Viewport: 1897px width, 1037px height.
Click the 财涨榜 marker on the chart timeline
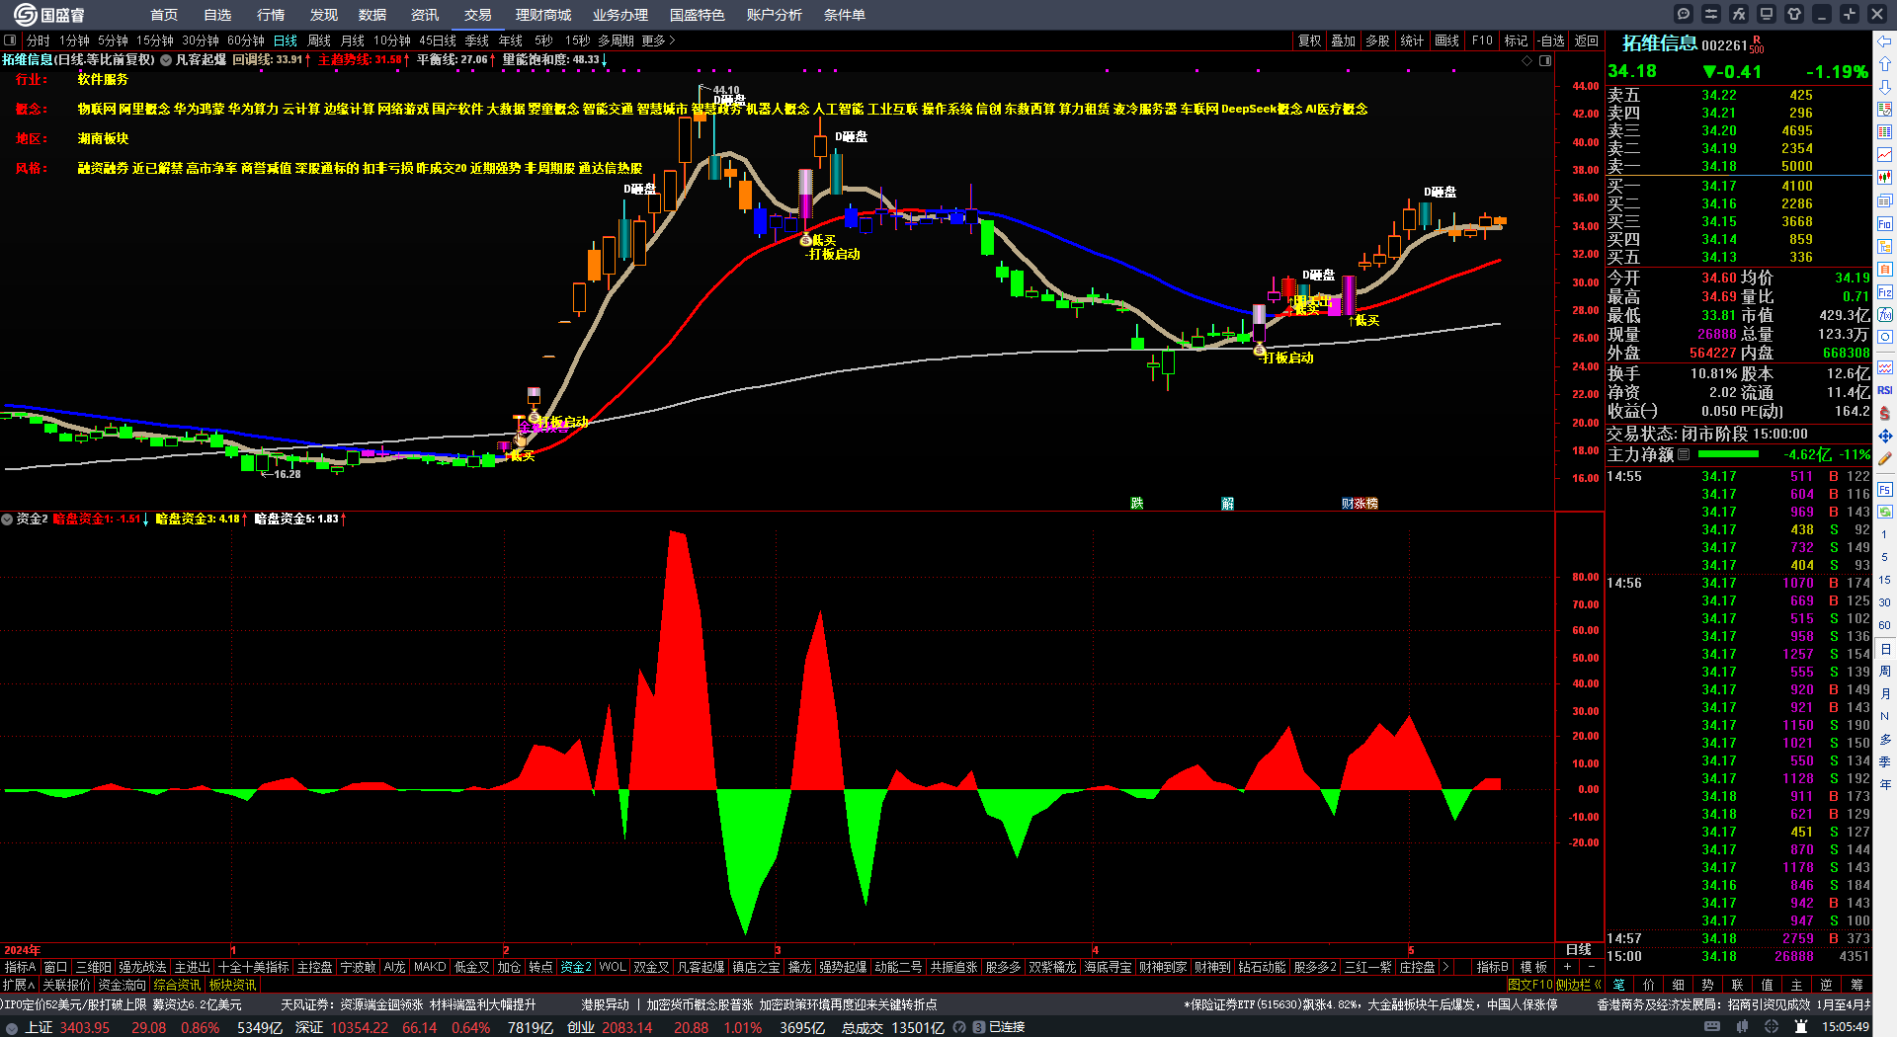click(x=1361, y=504)
